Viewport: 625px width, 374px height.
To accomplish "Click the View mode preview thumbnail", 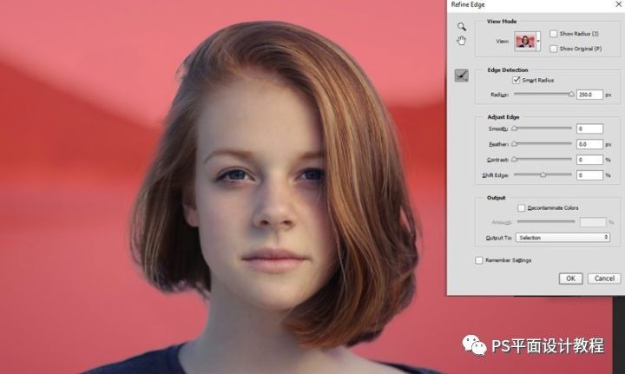I will 525,41.
